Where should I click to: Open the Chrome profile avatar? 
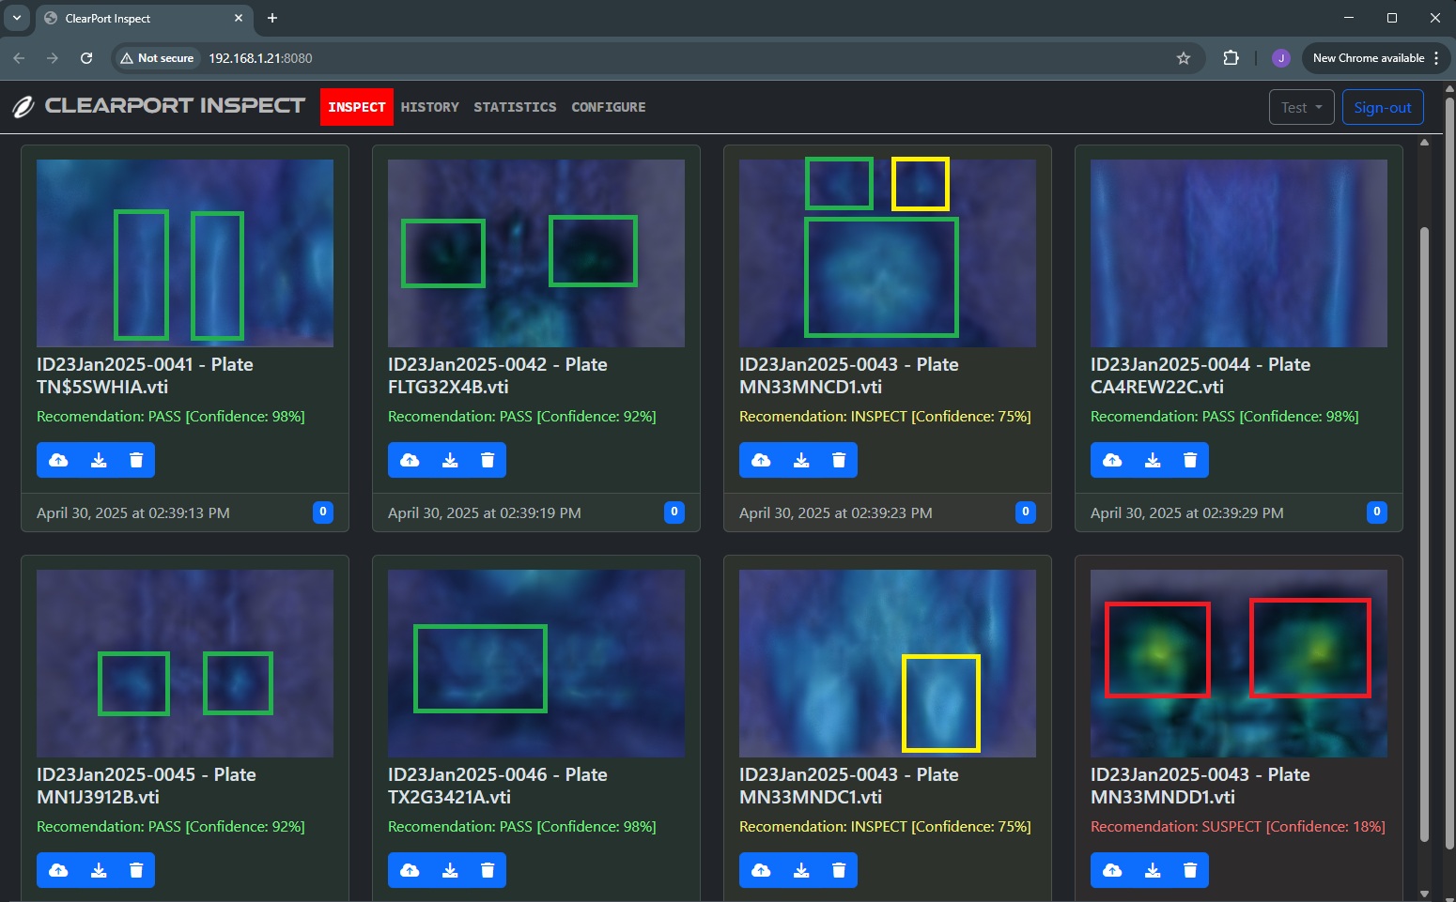tap(1280, 58)
